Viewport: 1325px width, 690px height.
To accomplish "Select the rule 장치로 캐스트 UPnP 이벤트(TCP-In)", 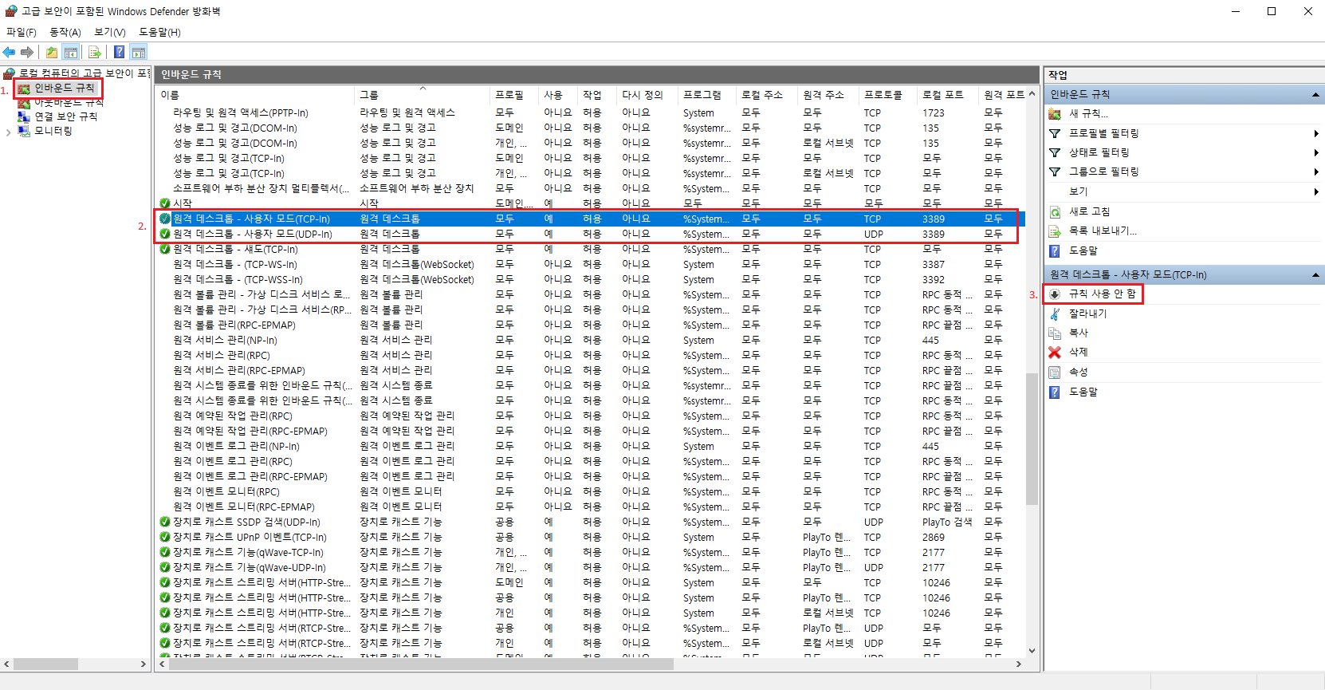I will click(x=250, y=537).
